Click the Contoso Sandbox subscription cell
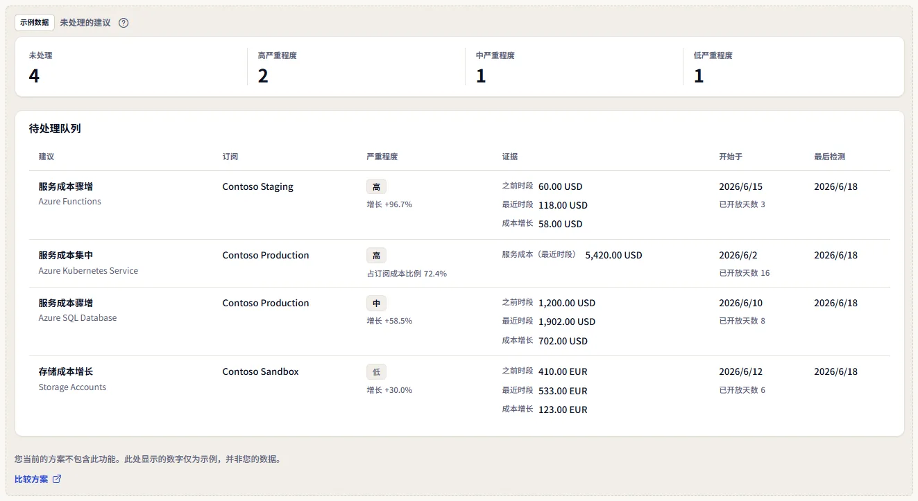The height and width of the screenshot is (501, 918). tap(261, 371)
